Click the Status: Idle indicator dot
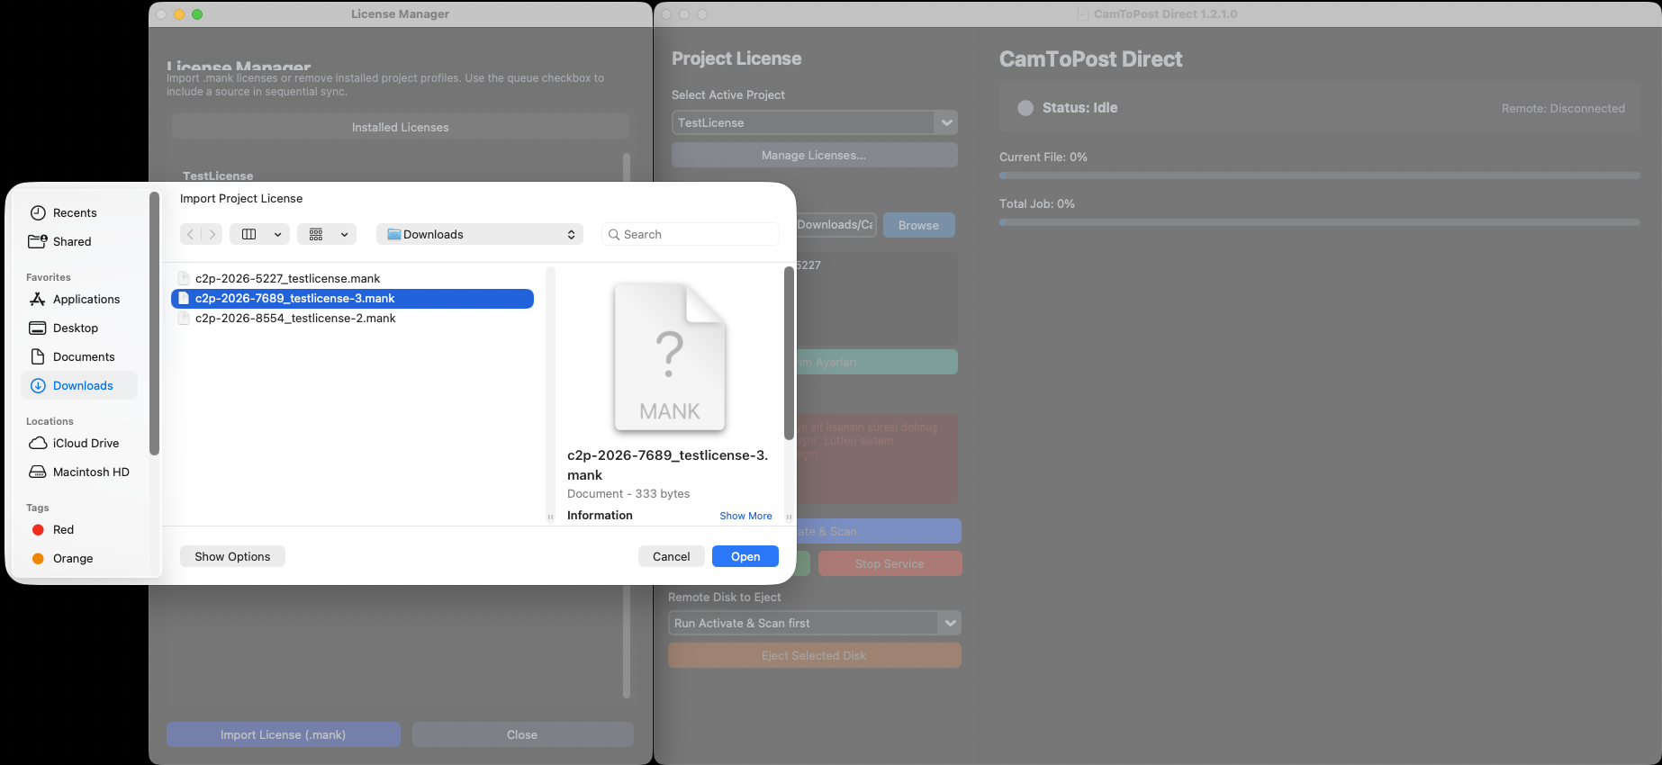This screenshot has height=765, width=1662. (x=1025, y=108)
